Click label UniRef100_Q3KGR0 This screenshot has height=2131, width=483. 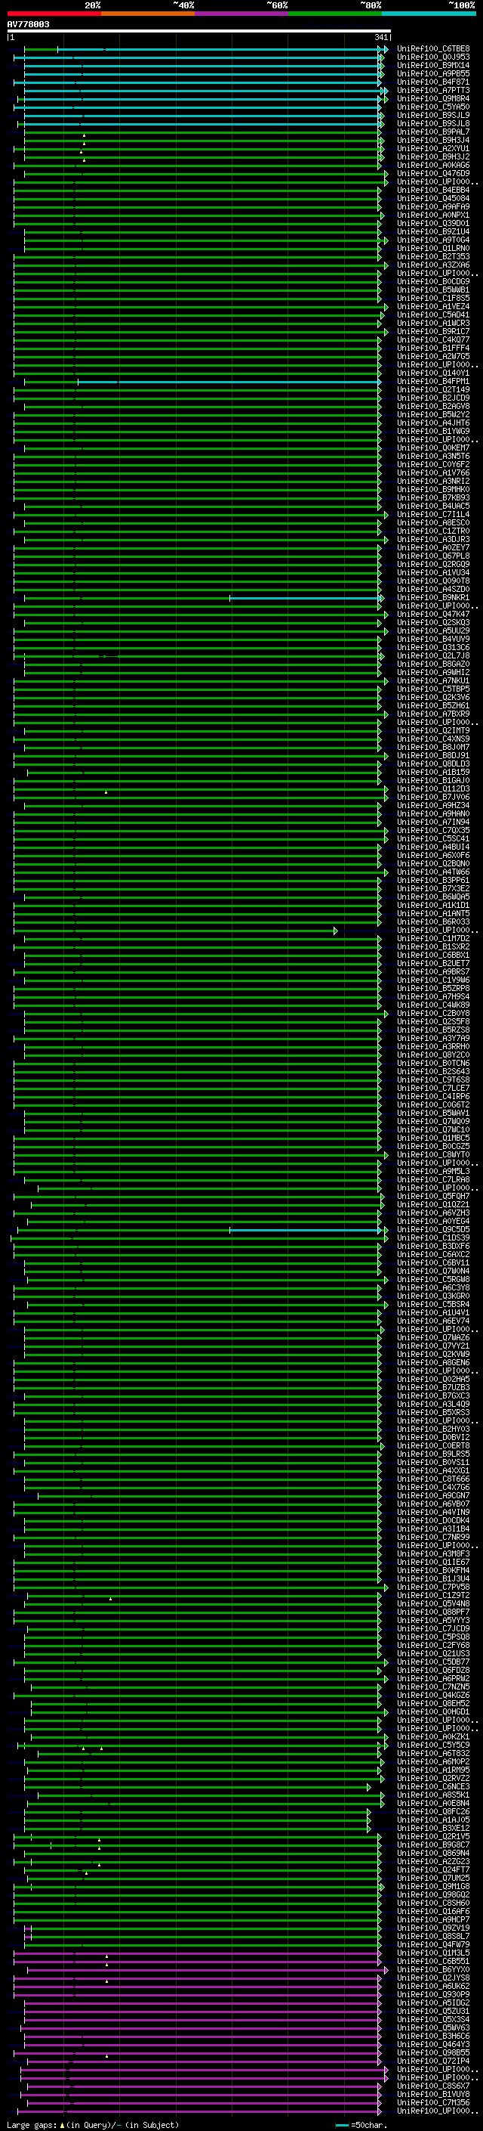coord(433,1296)
